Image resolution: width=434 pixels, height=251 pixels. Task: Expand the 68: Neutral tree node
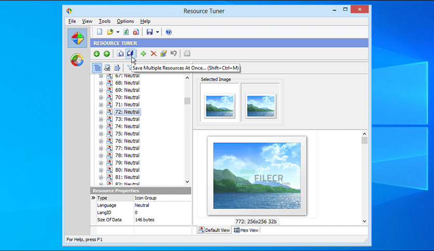(x=101, y=83)
